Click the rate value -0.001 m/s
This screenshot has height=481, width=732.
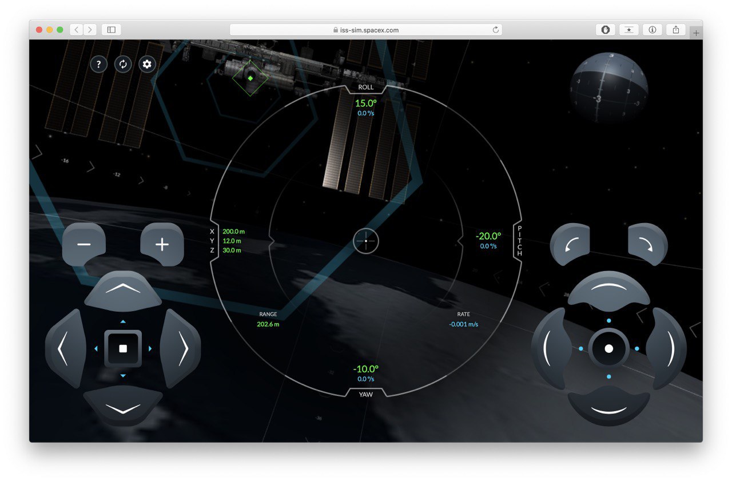464,324
